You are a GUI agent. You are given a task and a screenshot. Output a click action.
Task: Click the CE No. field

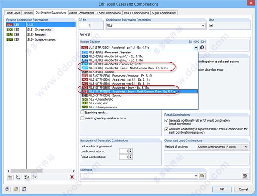click(x=85, y=26)
